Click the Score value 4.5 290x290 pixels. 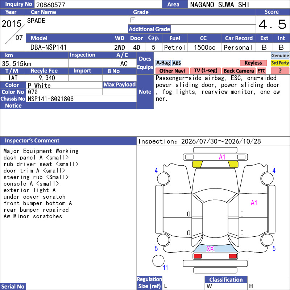(x=273, y=24)
